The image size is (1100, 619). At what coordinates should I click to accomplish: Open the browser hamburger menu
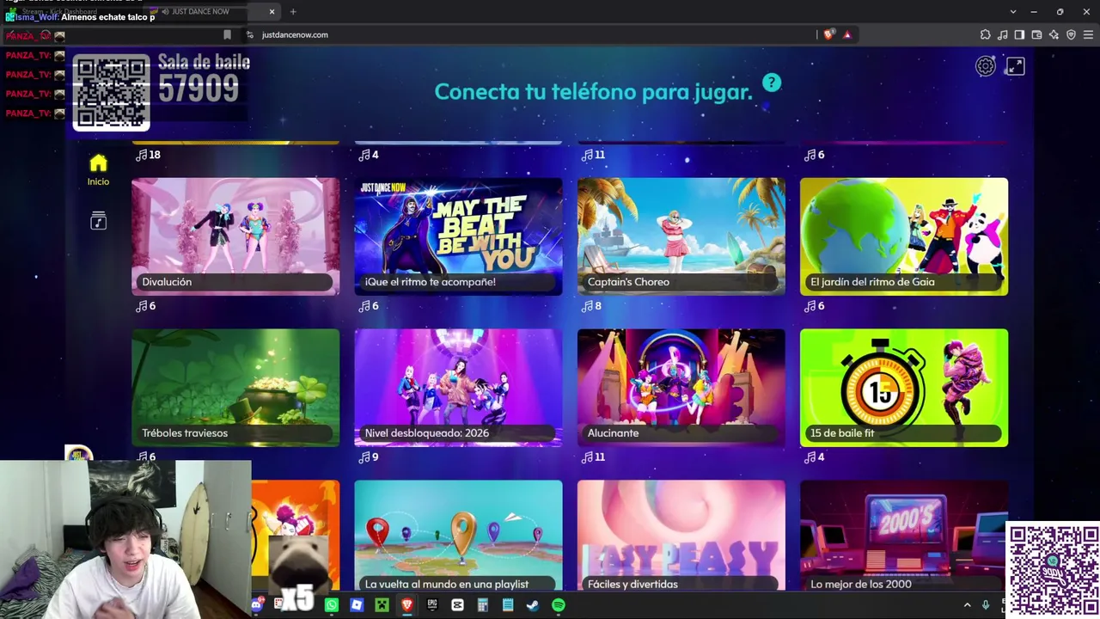[x=1088, y=34]
